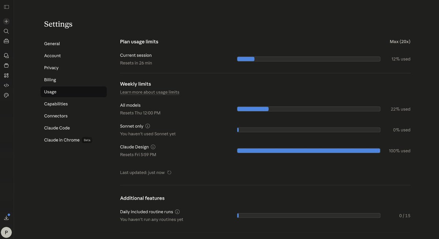The width and height of the screenshot is (439, 239).
Task: Open the briefcase icon in sidebar
Action: (x=6, y=41)
